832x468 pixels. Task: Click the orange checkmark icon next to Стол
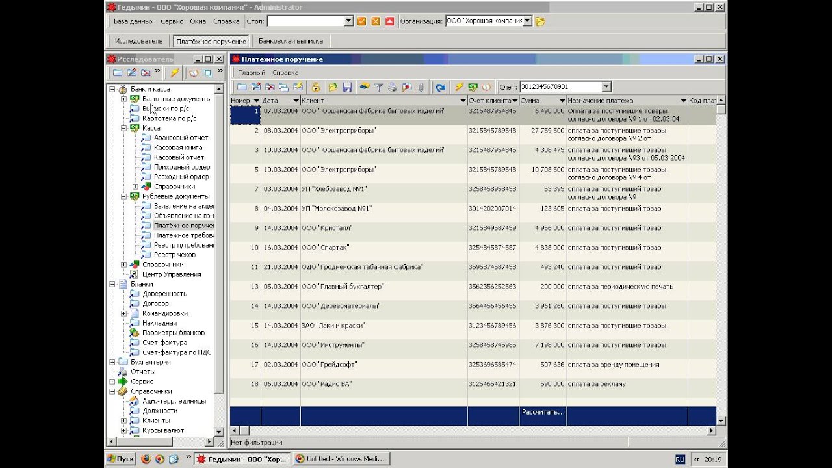[362, 21]
